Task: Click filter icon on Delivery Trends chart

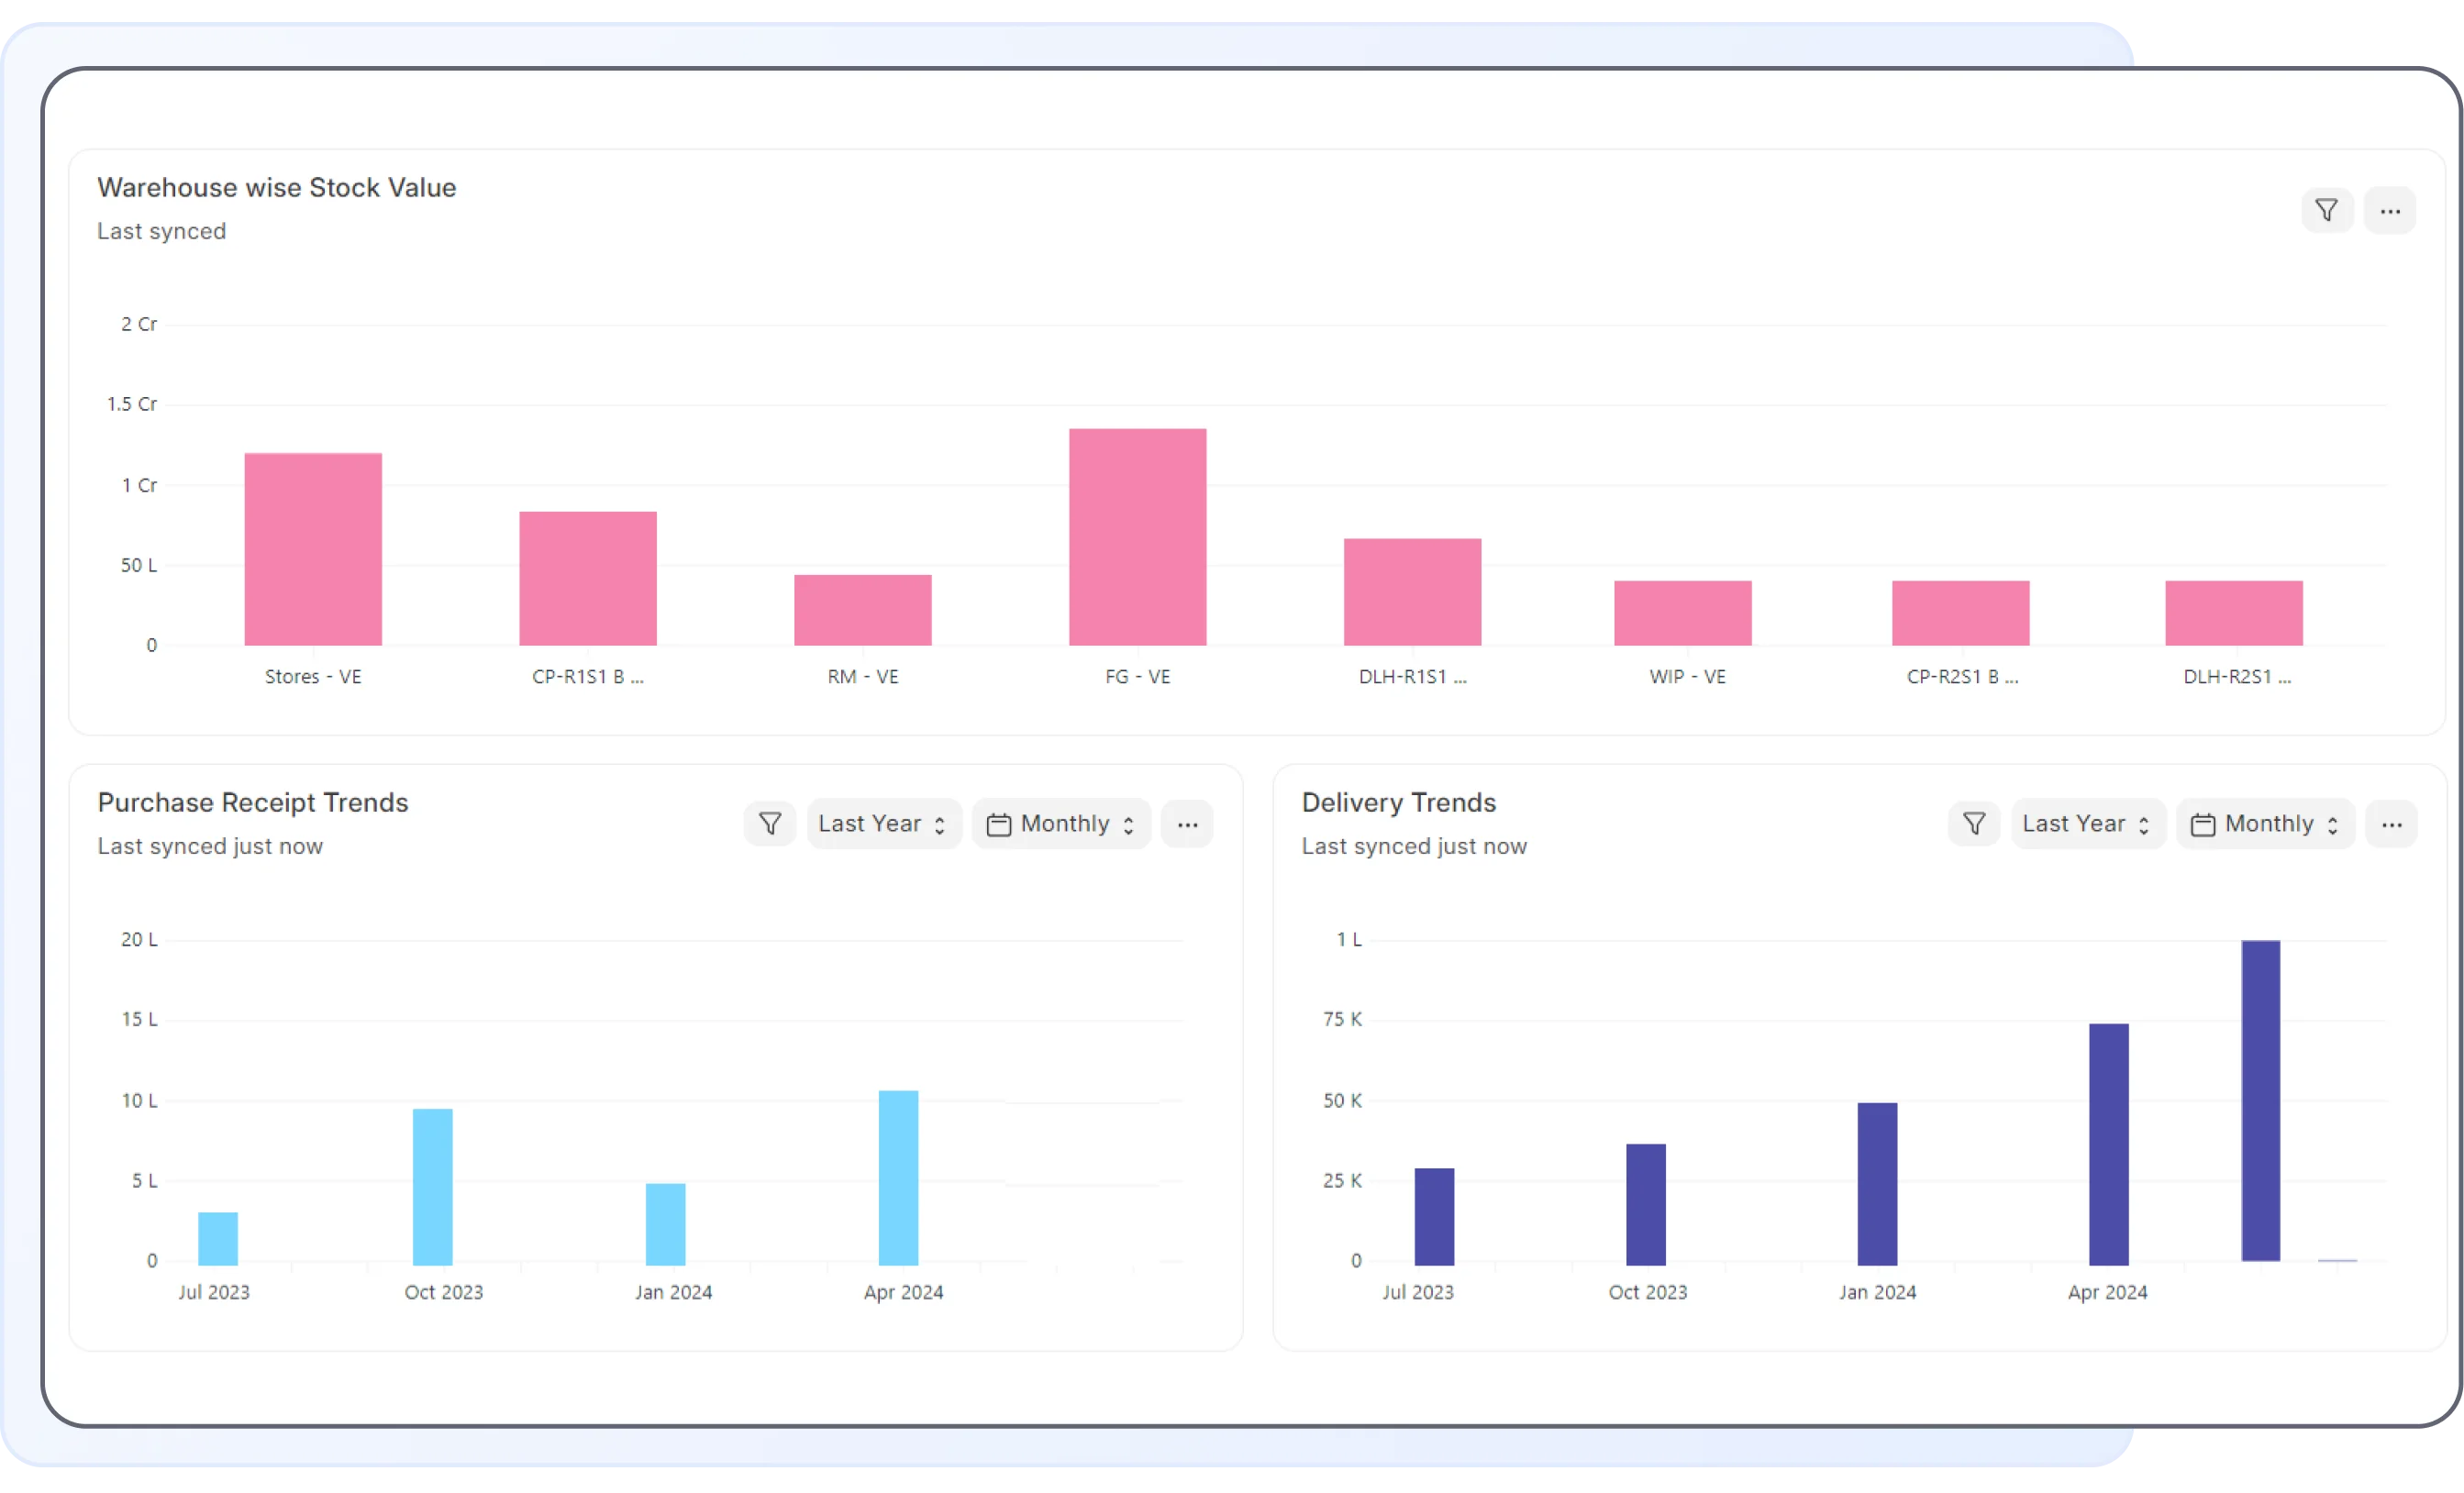Action: pyautogui.click(x=1973, y=824)
